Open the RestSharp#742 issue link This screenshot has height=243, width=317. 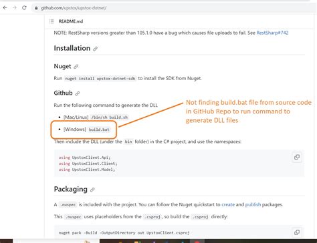coord(272,33)
